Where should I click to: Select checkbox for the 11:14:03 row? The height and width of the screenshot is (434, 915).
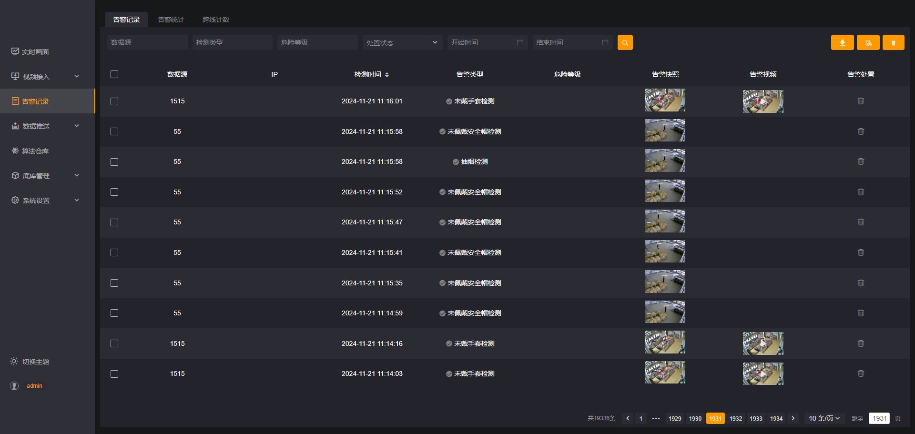[114, 374]
